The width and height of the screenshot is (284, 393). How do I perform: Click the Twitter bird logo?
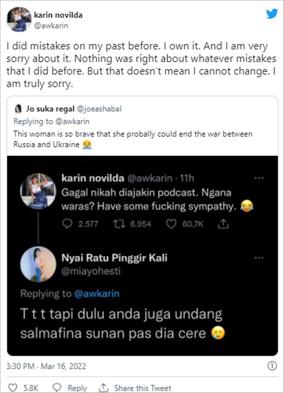click(x=272, y=14)
